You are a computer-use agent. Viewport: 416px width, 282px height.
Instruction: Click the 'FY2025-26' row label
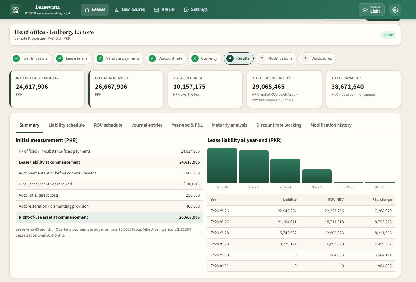220,211
